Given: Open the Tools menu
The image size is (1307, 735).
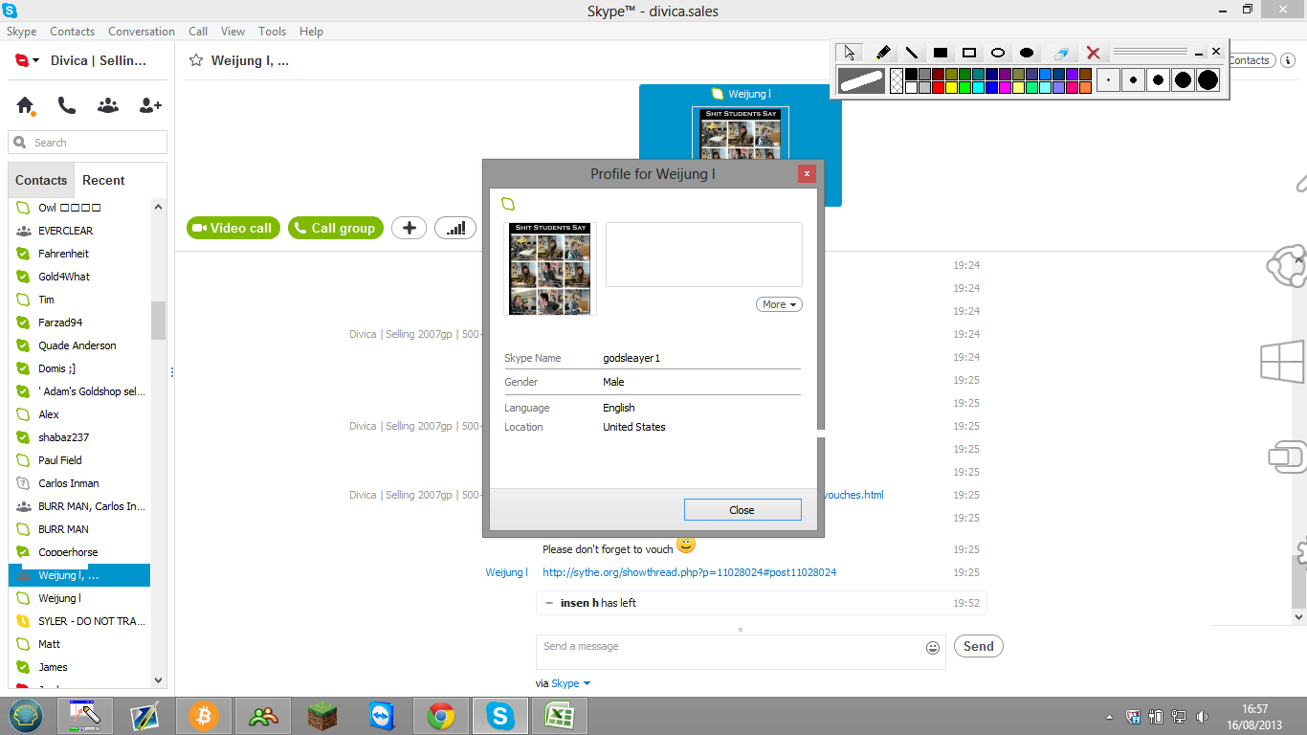Looking at the screenshot, I should pos(273,32).
